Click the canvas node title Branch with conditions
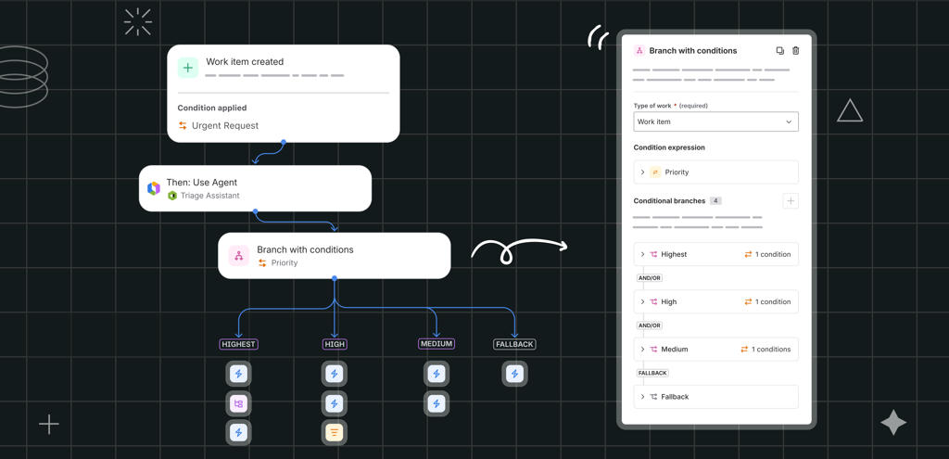 point(305,249)
